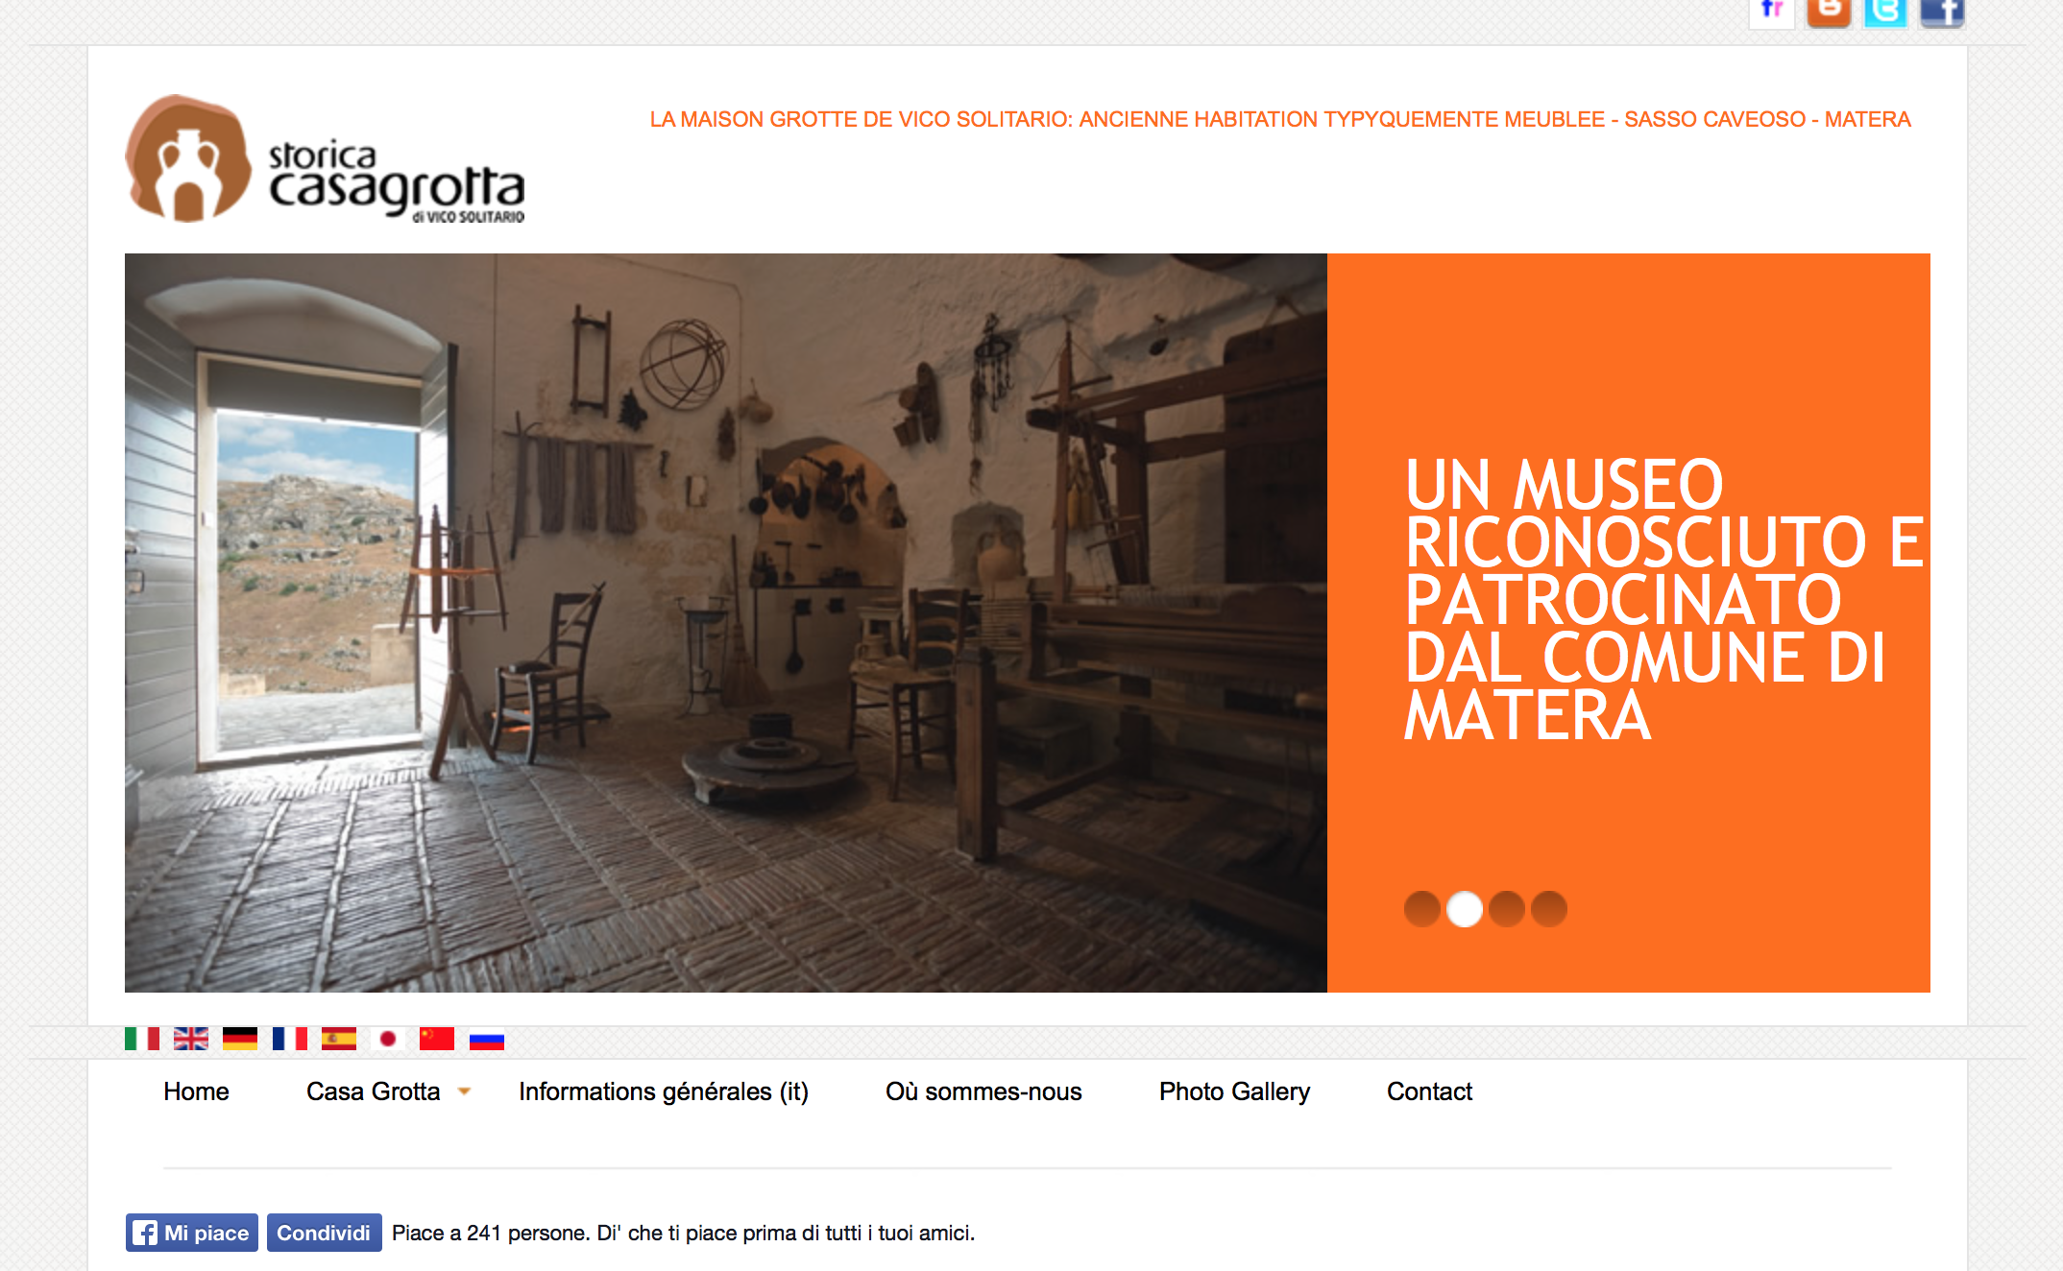Open the Blogger social icon

click(x=1829, y=12)
